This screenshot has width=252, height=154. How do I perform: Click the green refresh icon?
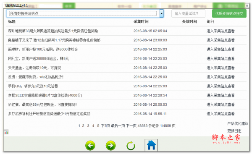point(131,146)
